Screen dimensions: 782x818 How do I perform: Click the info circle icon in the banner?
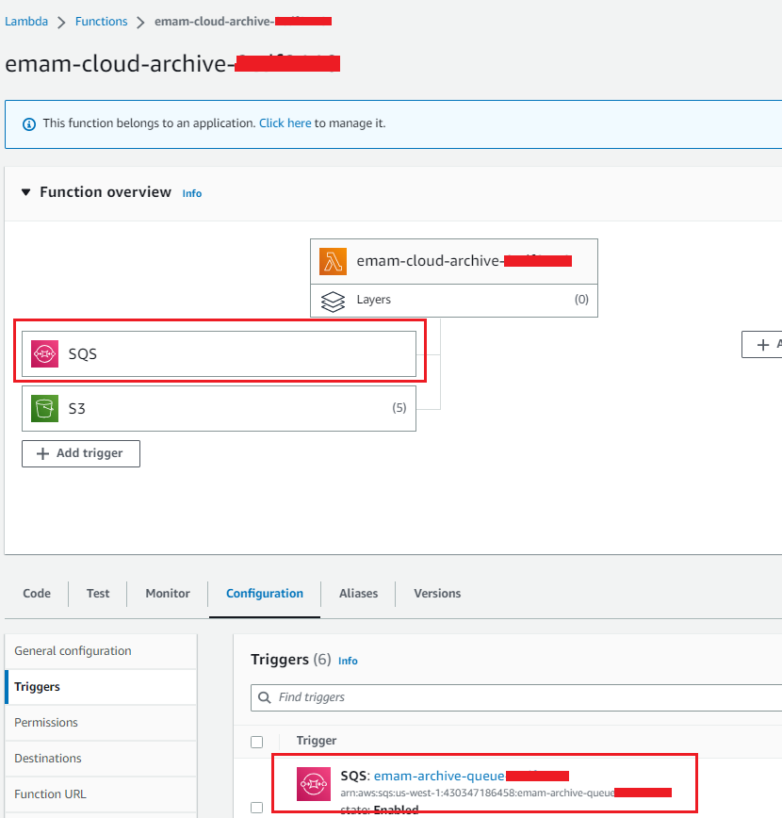pyautogui.click(x=29, y=124)
